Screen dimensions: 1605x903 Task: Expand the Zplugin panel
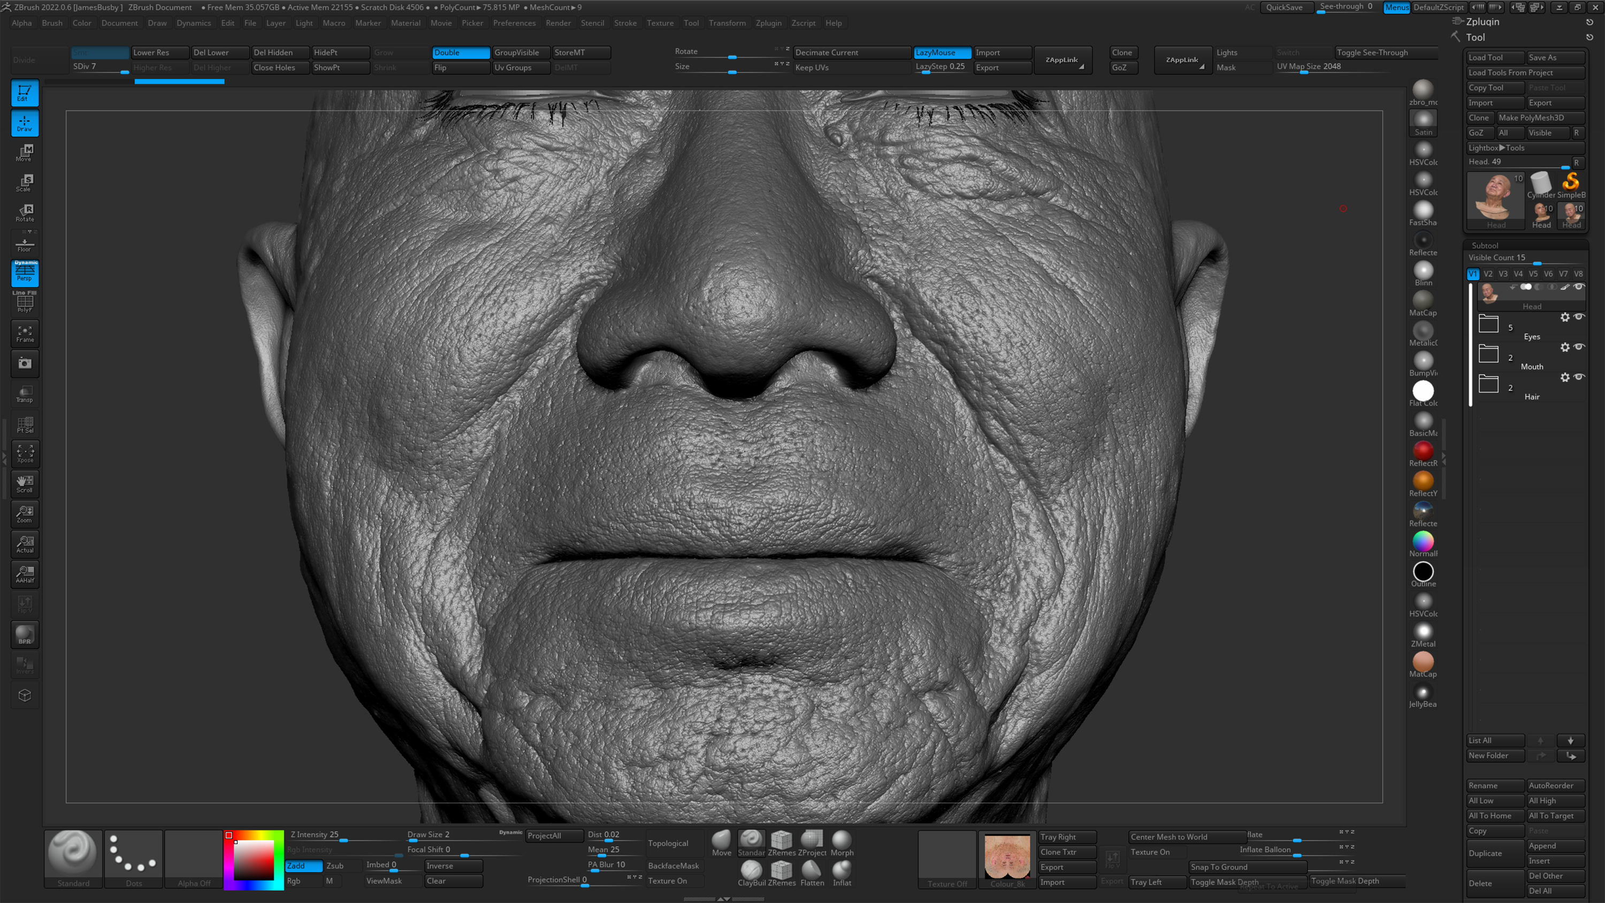[1482, 21]
